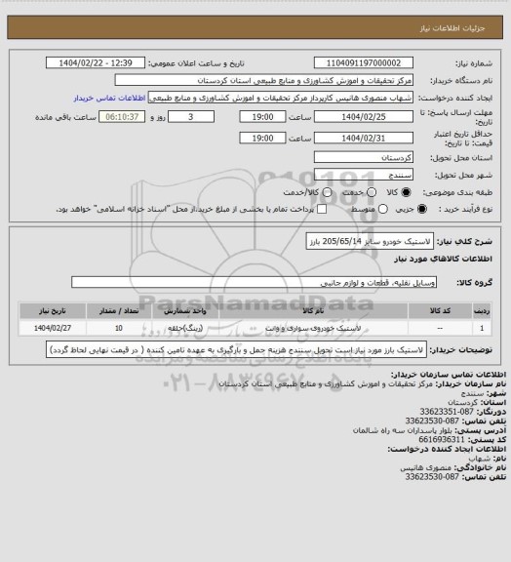The height and width of the screenshot is (562, 511).
Task: Click the family name منصوری هانیس
Action: click(426, 467)
